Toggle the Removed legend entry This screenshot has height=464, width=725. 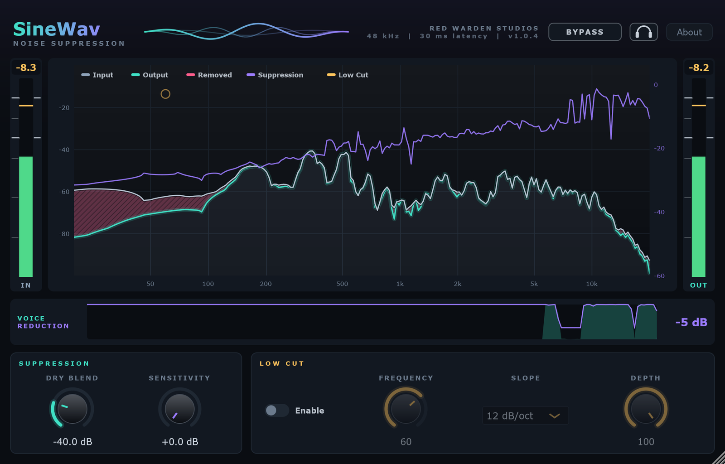[209, 75]
